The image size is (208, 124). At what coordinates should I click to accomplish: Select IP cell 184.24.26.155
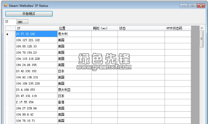pos(37,65)
